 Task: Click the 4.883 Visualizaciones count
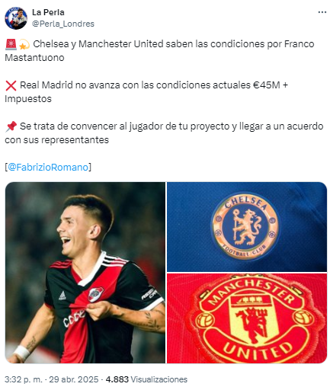146,379
